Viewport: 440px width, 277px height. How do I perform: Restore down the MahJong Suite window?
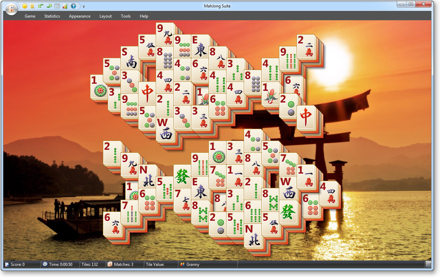pos(411,4)
